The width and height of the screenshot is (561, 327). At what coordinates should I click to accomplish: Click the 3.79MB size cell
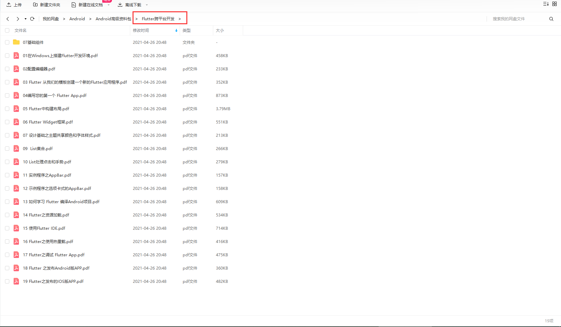tap(223, 109)
